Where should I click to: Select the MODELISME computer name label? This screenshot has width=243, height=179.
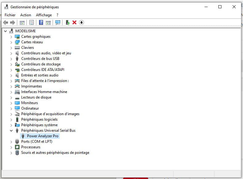pyautogui.click(x=26, y=31)
